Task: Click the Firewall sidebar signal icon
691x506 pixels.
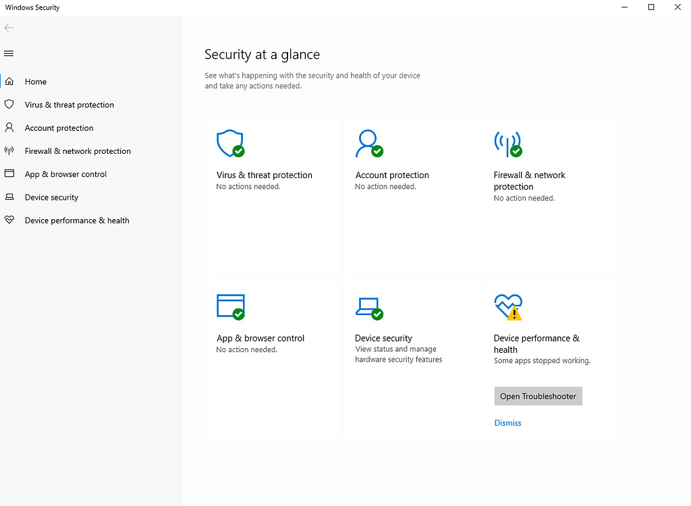Action: click(x=9, y=150)
